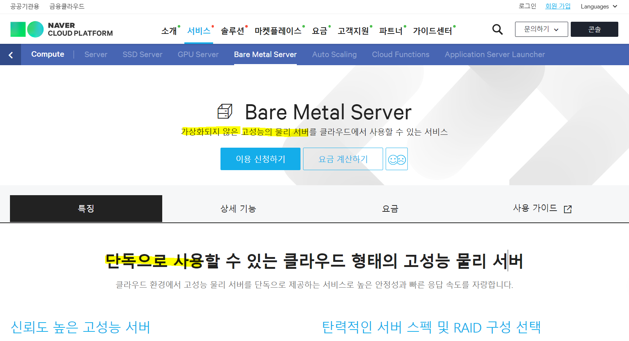This screenshot has width=629, height=341.
Task: Click the external link icon beside 사용 가이드
Action: (x=568, y=209)
